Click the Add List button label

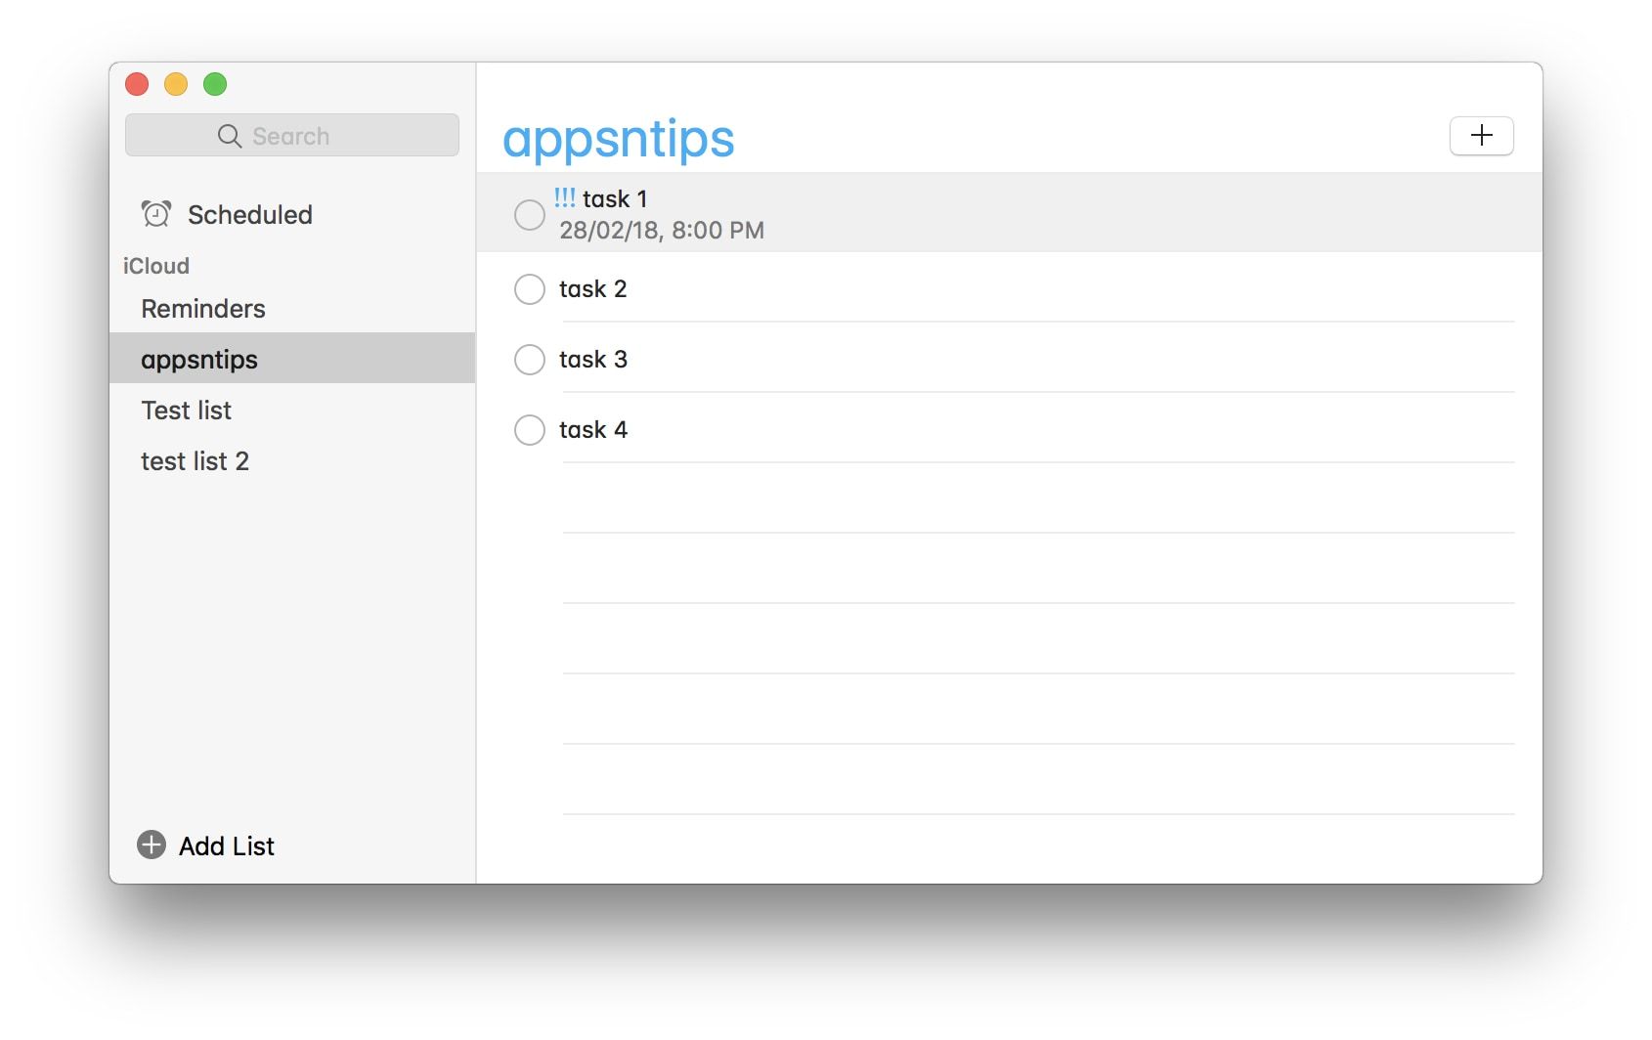click(227, 845)
